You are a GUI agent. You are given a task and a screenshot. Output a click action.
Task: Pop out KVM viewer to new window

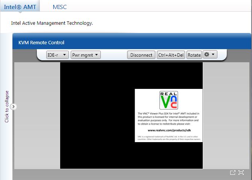[232, 172]
